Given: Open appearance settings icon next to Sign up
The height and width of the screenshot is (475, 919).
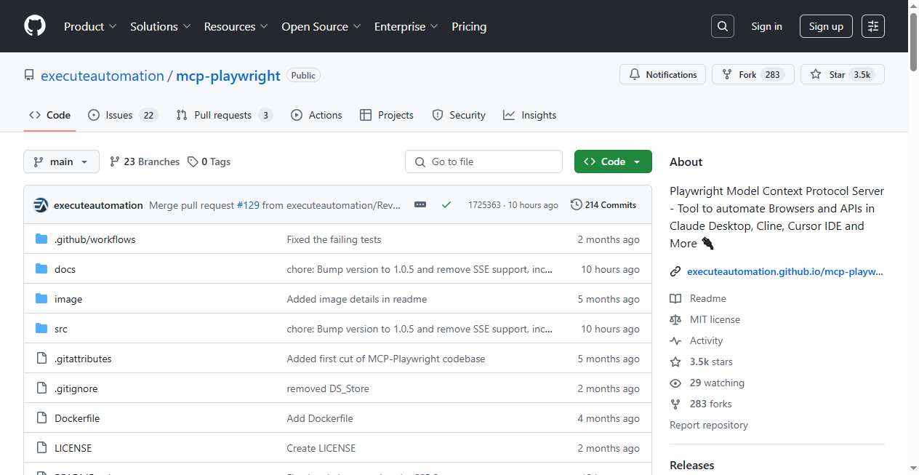Looking at the screenshot, I should pos(873,26).
